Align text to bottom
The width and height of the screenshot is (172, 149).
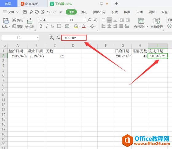[x=115, y=20]
